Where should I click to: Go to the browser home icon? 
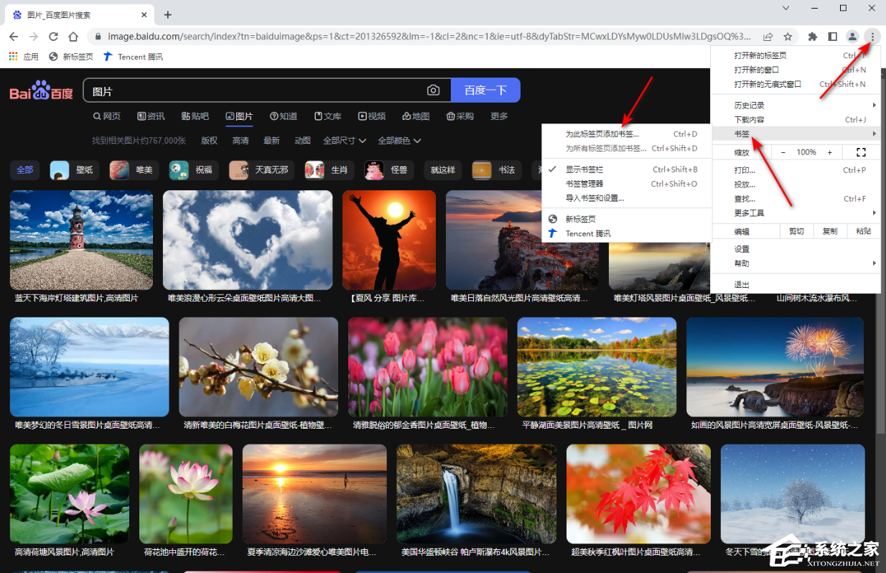coord(73,36)
